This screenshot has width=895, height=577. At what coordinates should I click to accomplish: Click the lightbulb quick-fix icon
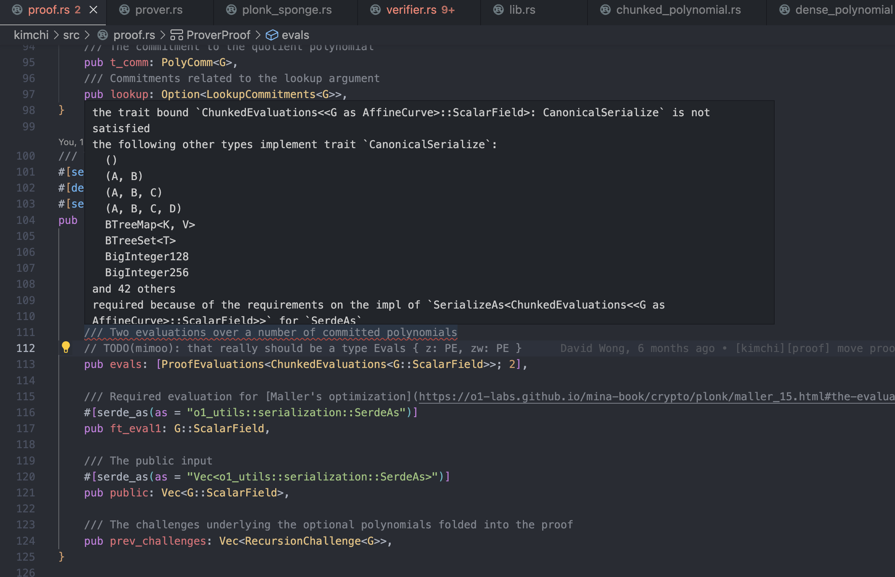66,347
